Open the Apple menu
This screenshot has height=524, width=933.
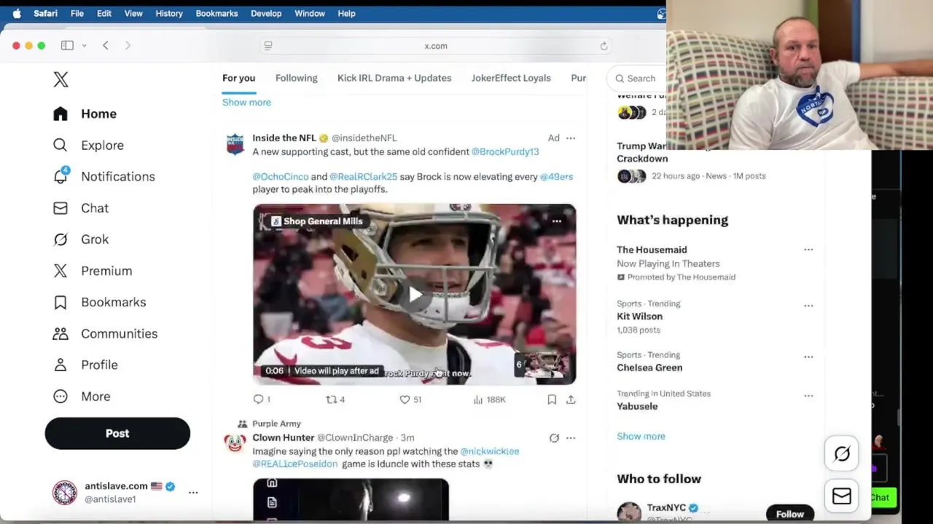[x=17, y=13]
